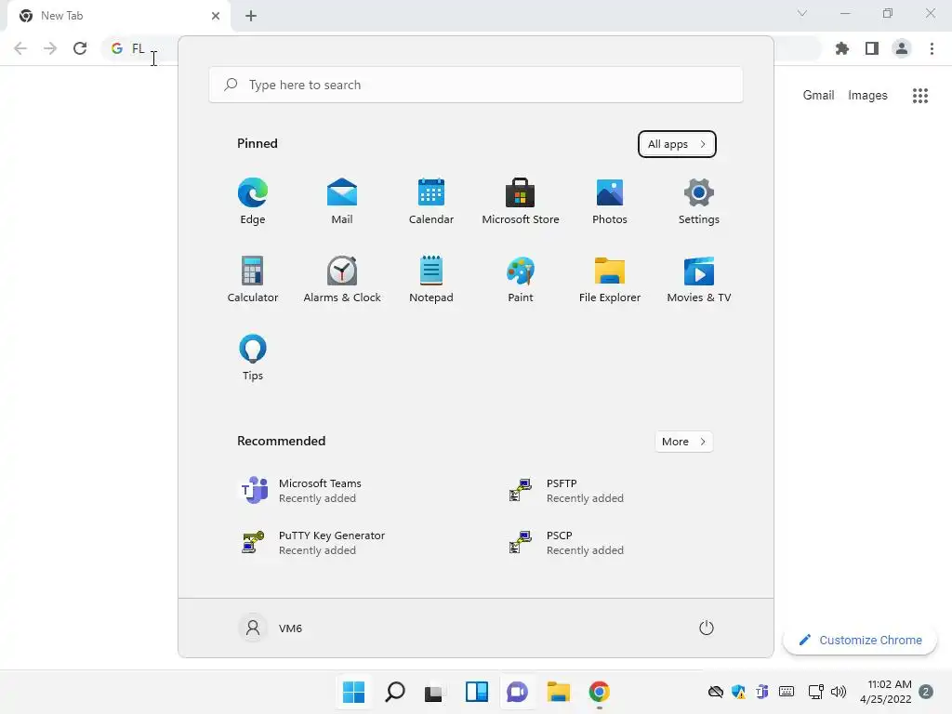Click Chrome forward arrow
This screenshot has height=714, width=952.
tap(50, 48)
